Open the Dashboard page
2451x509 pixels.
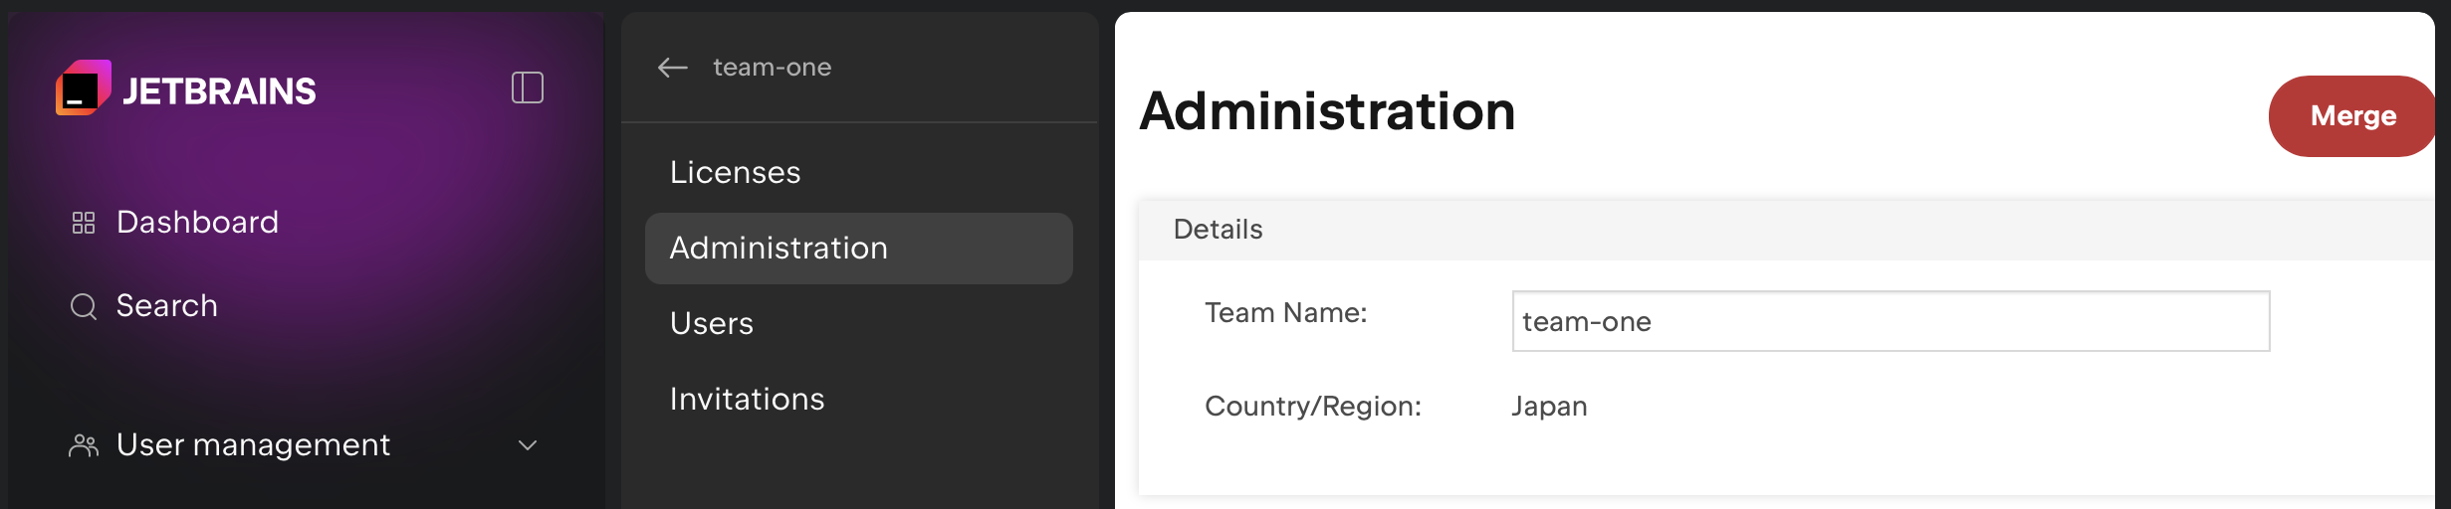tap(197, 223)
